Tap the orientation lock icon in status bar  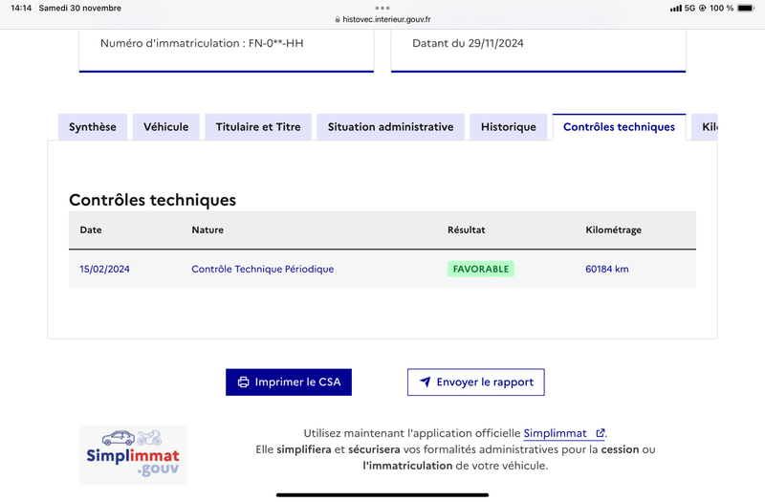(x=702, y=9)
